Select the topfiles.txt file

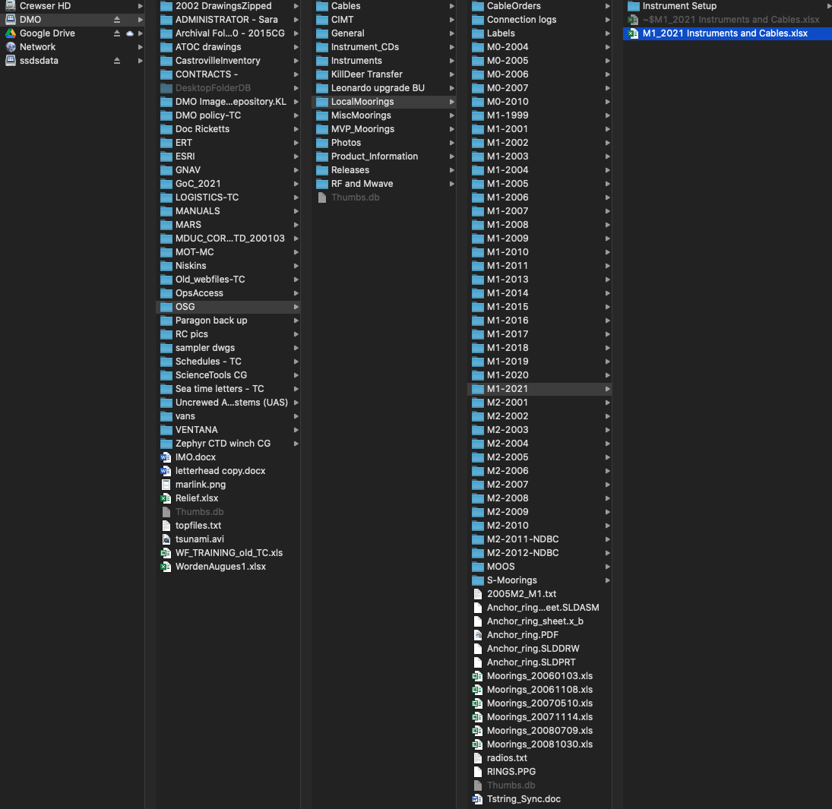click(198, 526)
